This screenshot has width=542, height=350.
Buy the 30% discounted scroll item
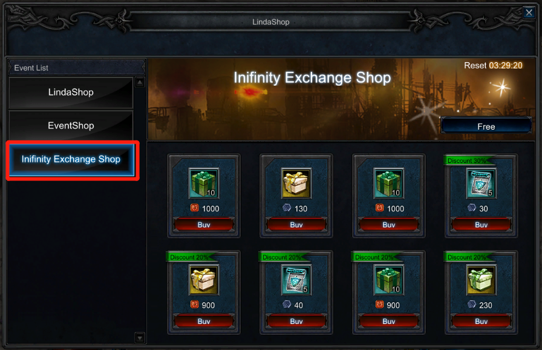[481, 224]
